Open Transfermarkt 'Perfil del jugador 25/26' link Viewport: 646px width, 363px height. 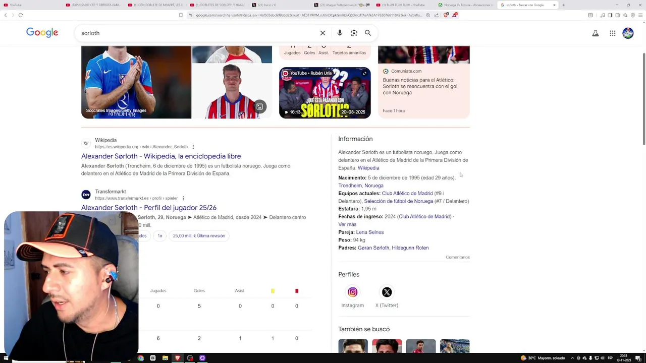(149, 208)
